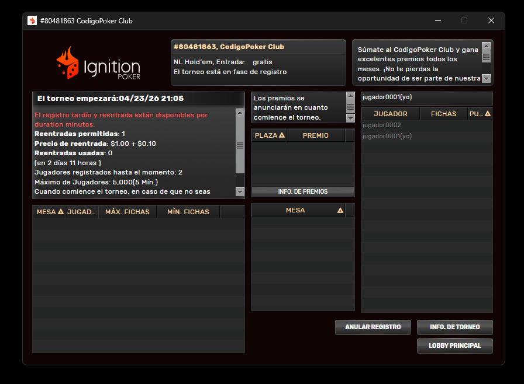Viewport: 524px width, 384px height.
Task: Sort players by JUGADOR column
Action: coord(390,114)
